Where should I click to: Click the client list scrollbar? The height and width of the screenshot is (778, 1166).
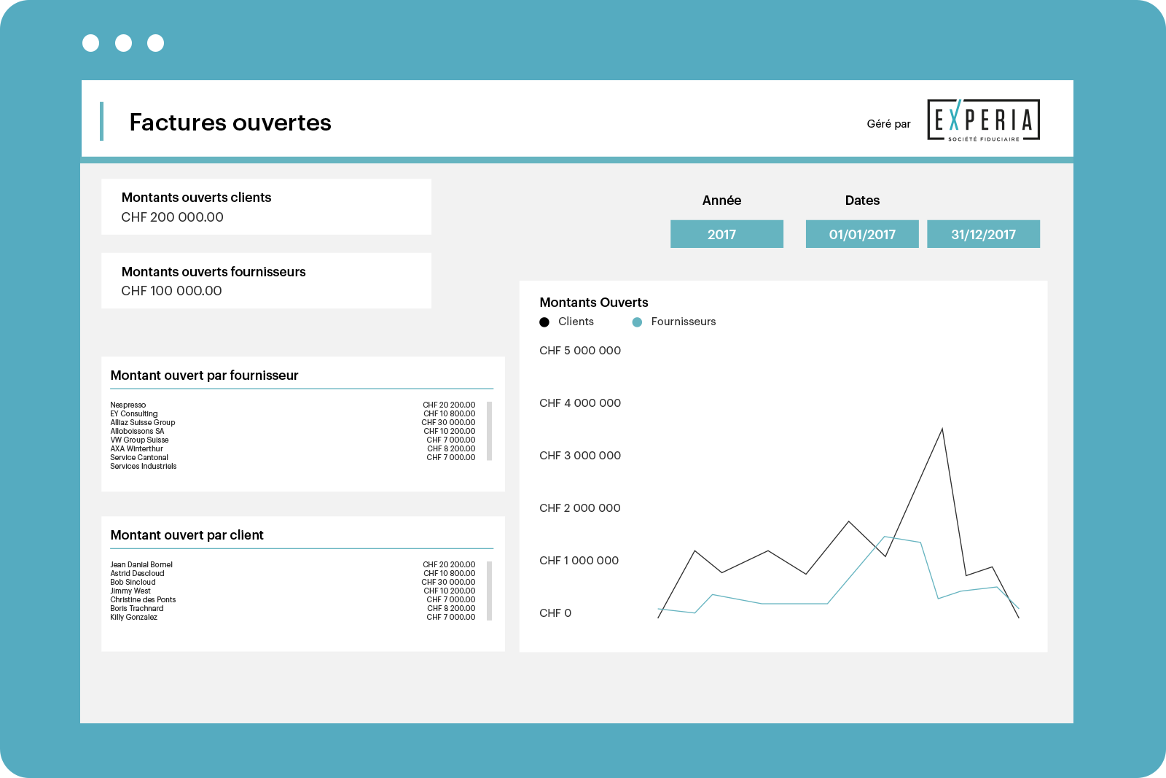click(490, 591)
